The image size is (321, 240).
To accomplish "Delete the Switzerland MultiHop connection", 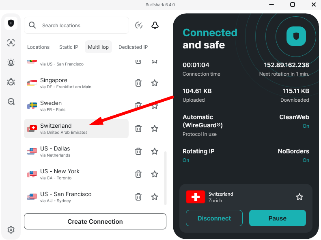I will pos(138,129).
